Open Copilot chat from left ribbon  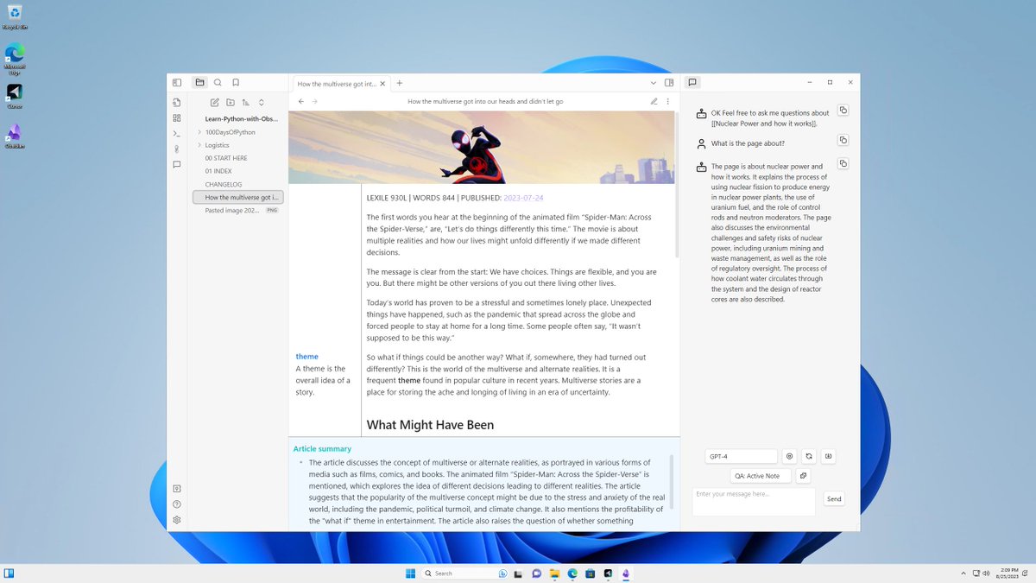(177, 164)
